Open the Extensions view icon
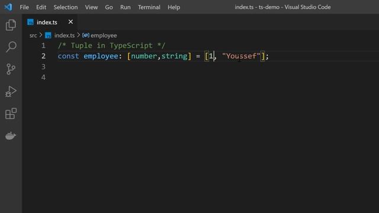Viewport: 379px width, 213px height. click(11, 114)
